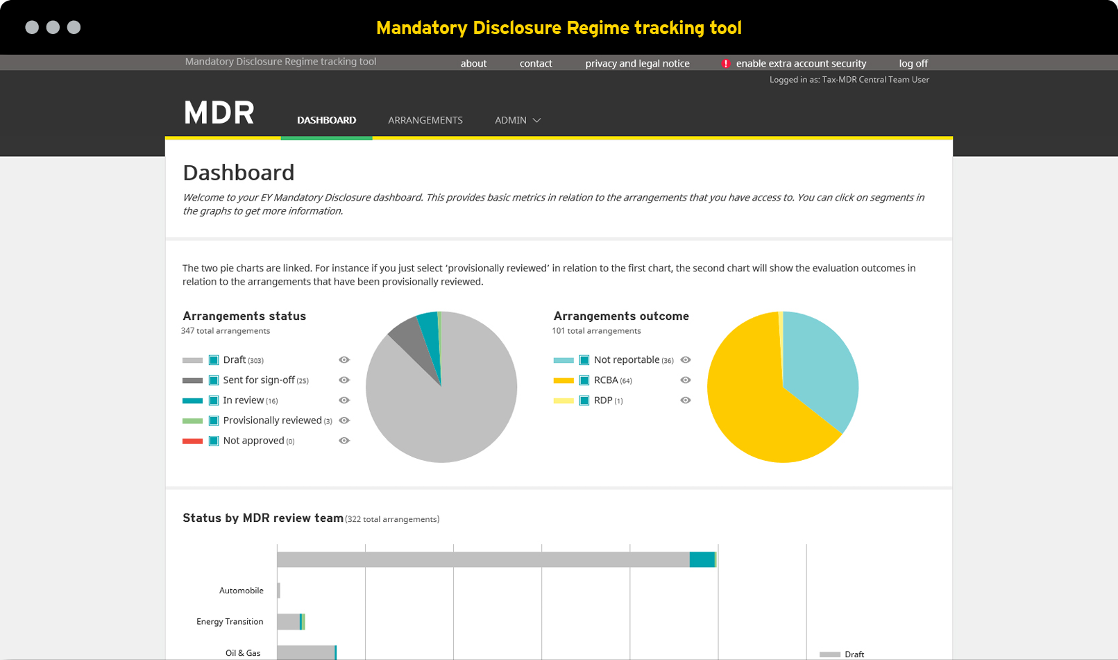This screenshot has width=1118, height=660.
Task: Toggle the eye icon for RDP outcome
Action: 686,400
